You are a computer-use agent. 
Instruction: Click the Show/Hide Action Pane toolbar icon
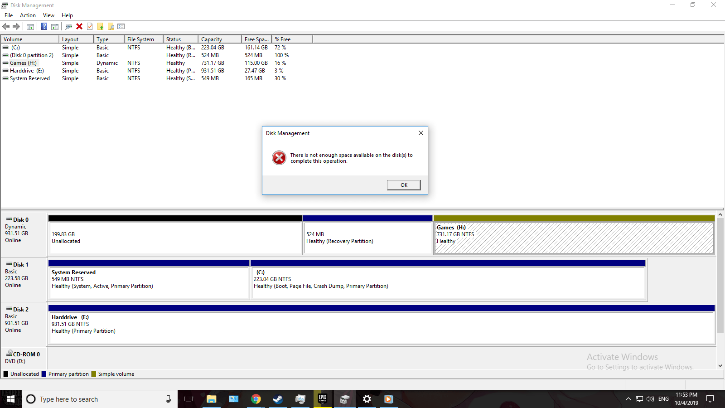point(55,26)
